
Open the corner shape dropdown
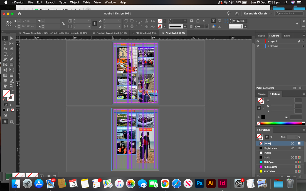tap(245, 26)
